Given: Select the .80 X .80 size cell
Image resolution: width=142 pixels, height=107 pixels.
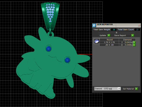Looking at the screenshot, I should [109, 45].
